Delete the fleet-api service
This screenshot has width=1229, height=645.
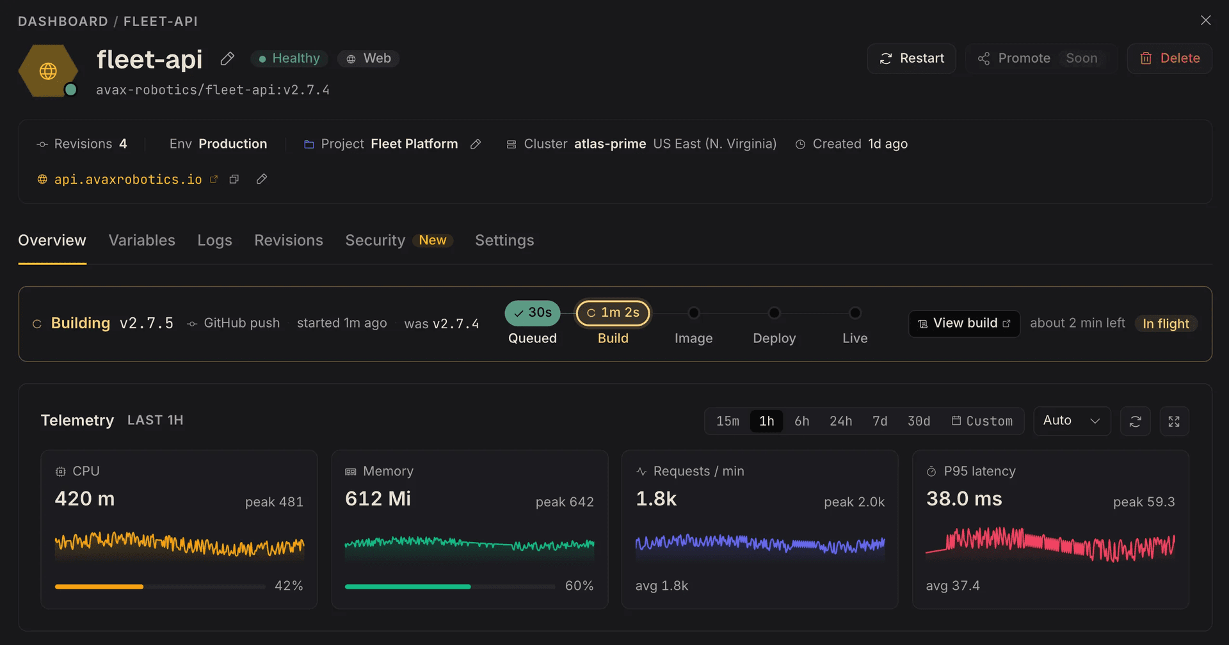pyautogui.click(x=1169, y=59)
